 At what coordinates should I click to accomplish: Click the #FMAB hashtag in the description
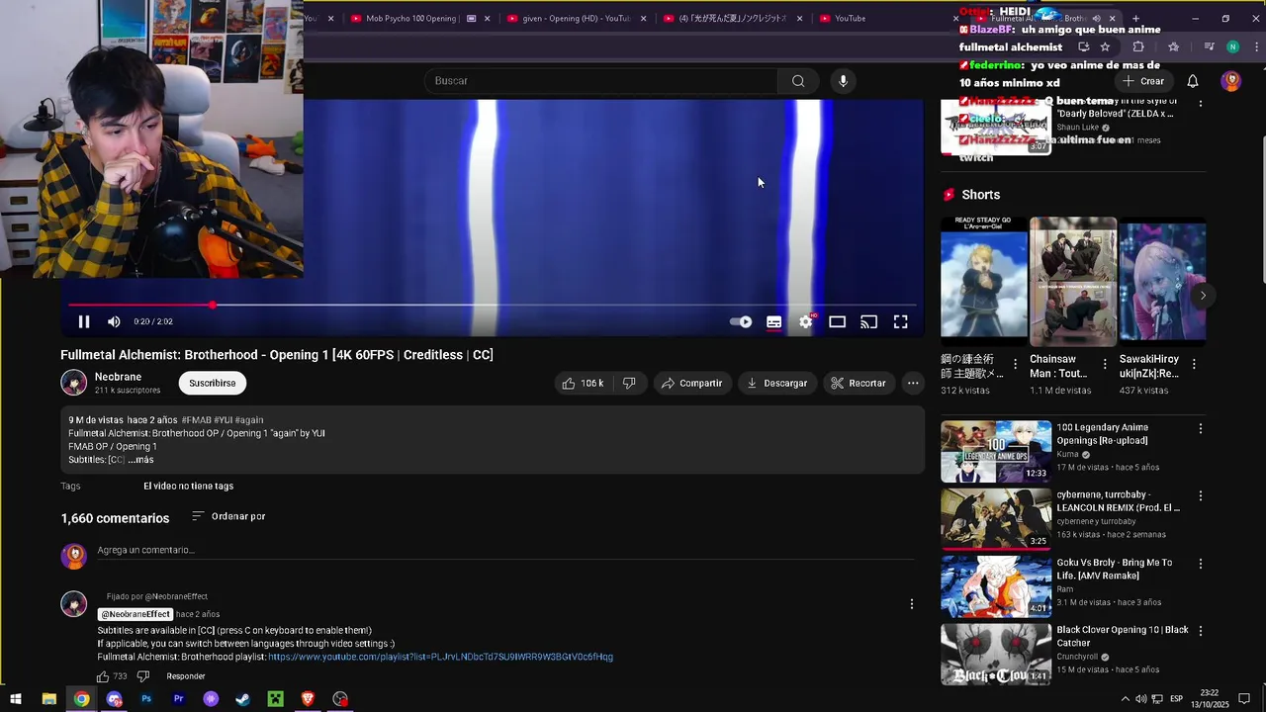(196, 420)
